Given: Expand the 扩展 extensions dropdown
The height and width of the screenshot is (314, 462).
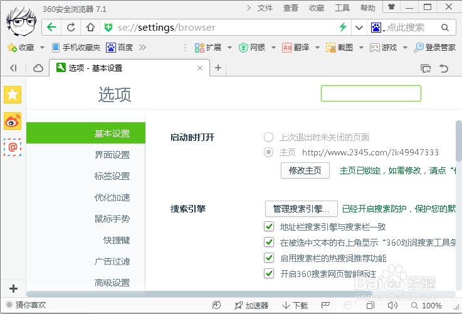Looking at the screenshot, I should coord(229,48).
